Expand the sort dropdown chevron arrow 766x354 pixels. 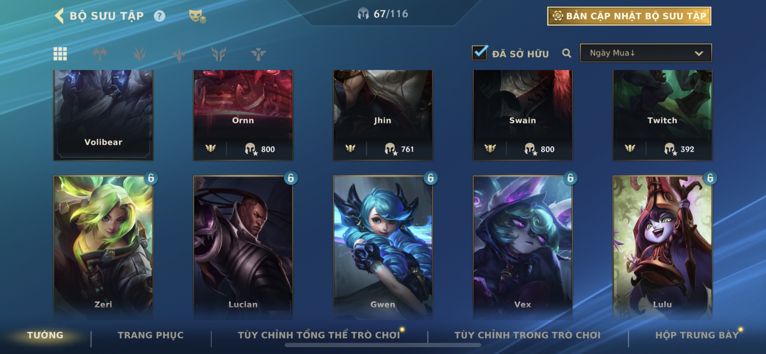[699, 54]
